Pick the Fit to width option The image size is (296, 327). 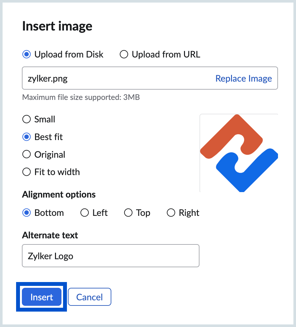[26, 172]
